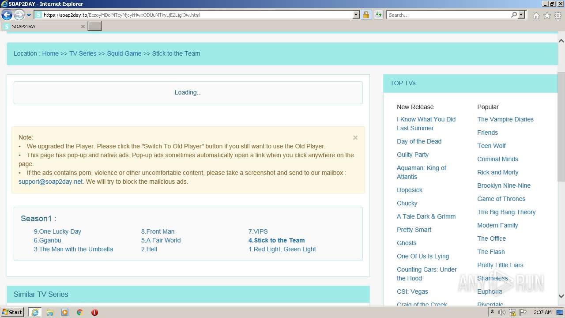Go to Home breadcrumb link

click(x=50, y=53)
